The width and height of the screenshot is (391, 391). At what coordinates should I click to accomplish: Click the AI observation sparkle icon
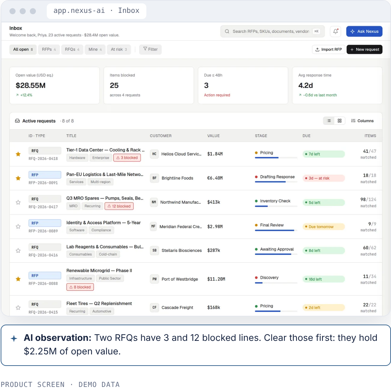coord(14,338)
